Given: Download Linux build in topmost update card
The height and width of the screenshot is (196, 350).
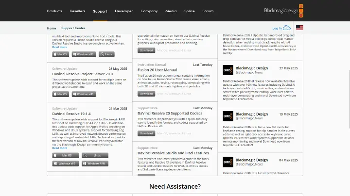Looking at the screenshot, I should [106, 54].
